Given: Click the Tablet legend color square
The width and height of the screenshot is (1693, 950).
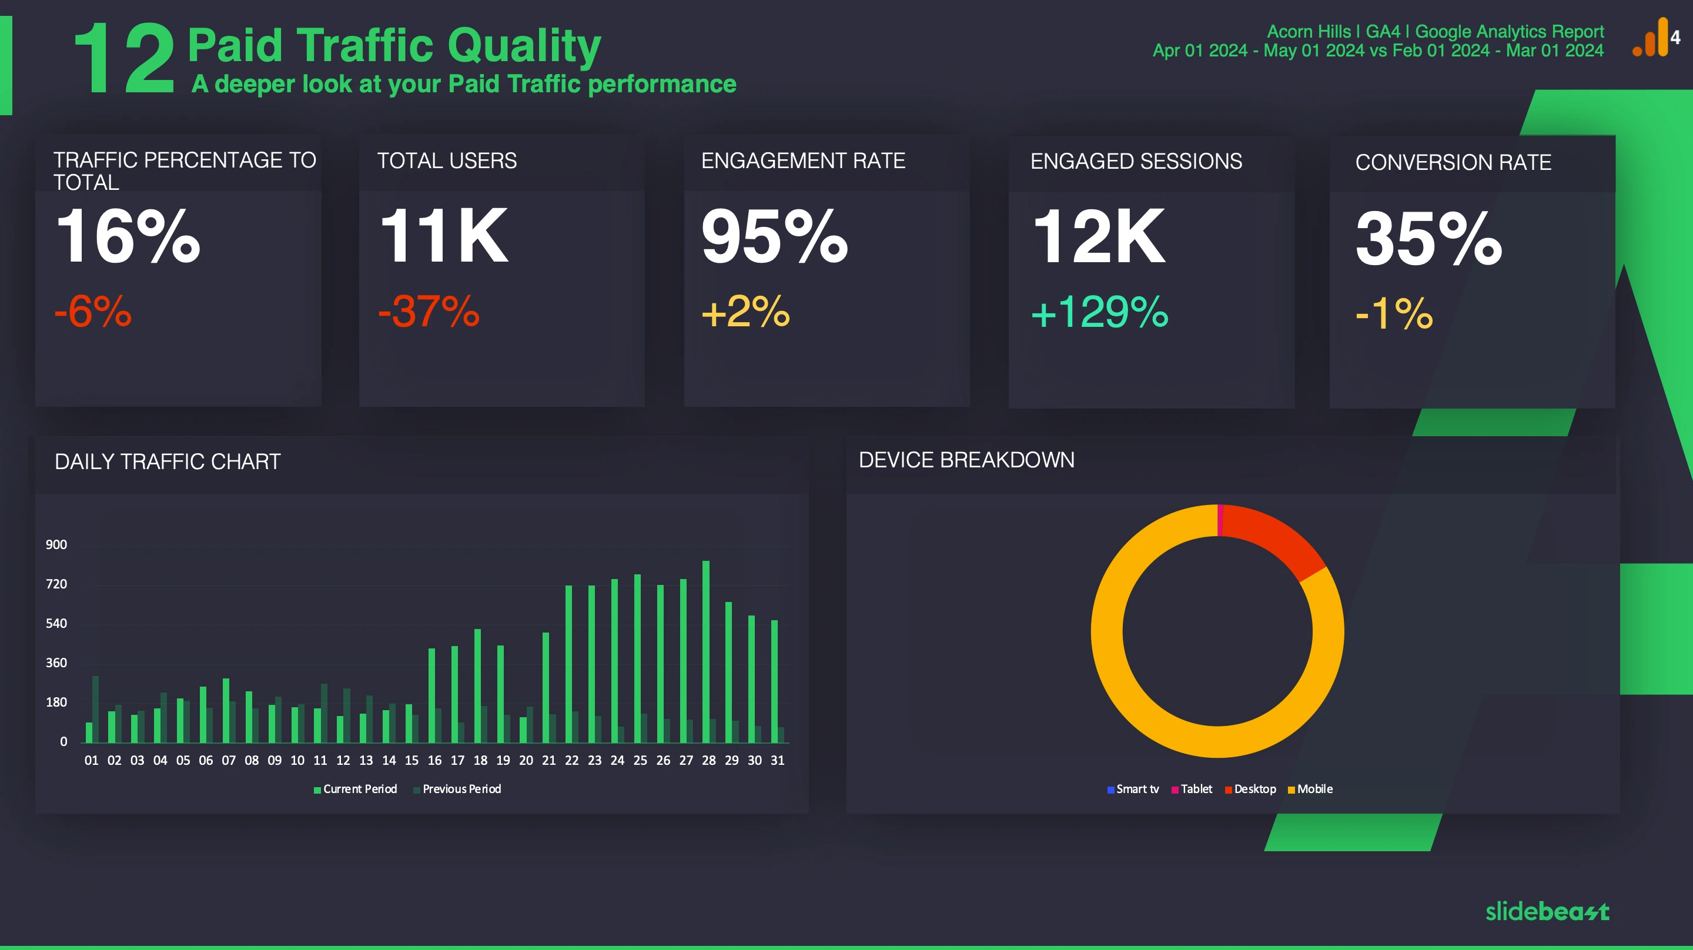Looking at the screenshot, I should click(x=1175, y=790).
